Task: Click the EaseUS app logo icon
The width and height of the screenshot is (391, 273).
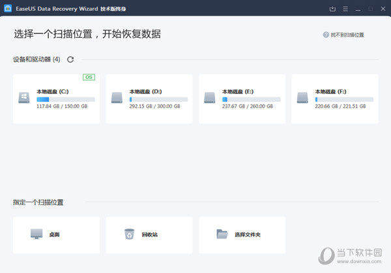Action: point(8,8)
